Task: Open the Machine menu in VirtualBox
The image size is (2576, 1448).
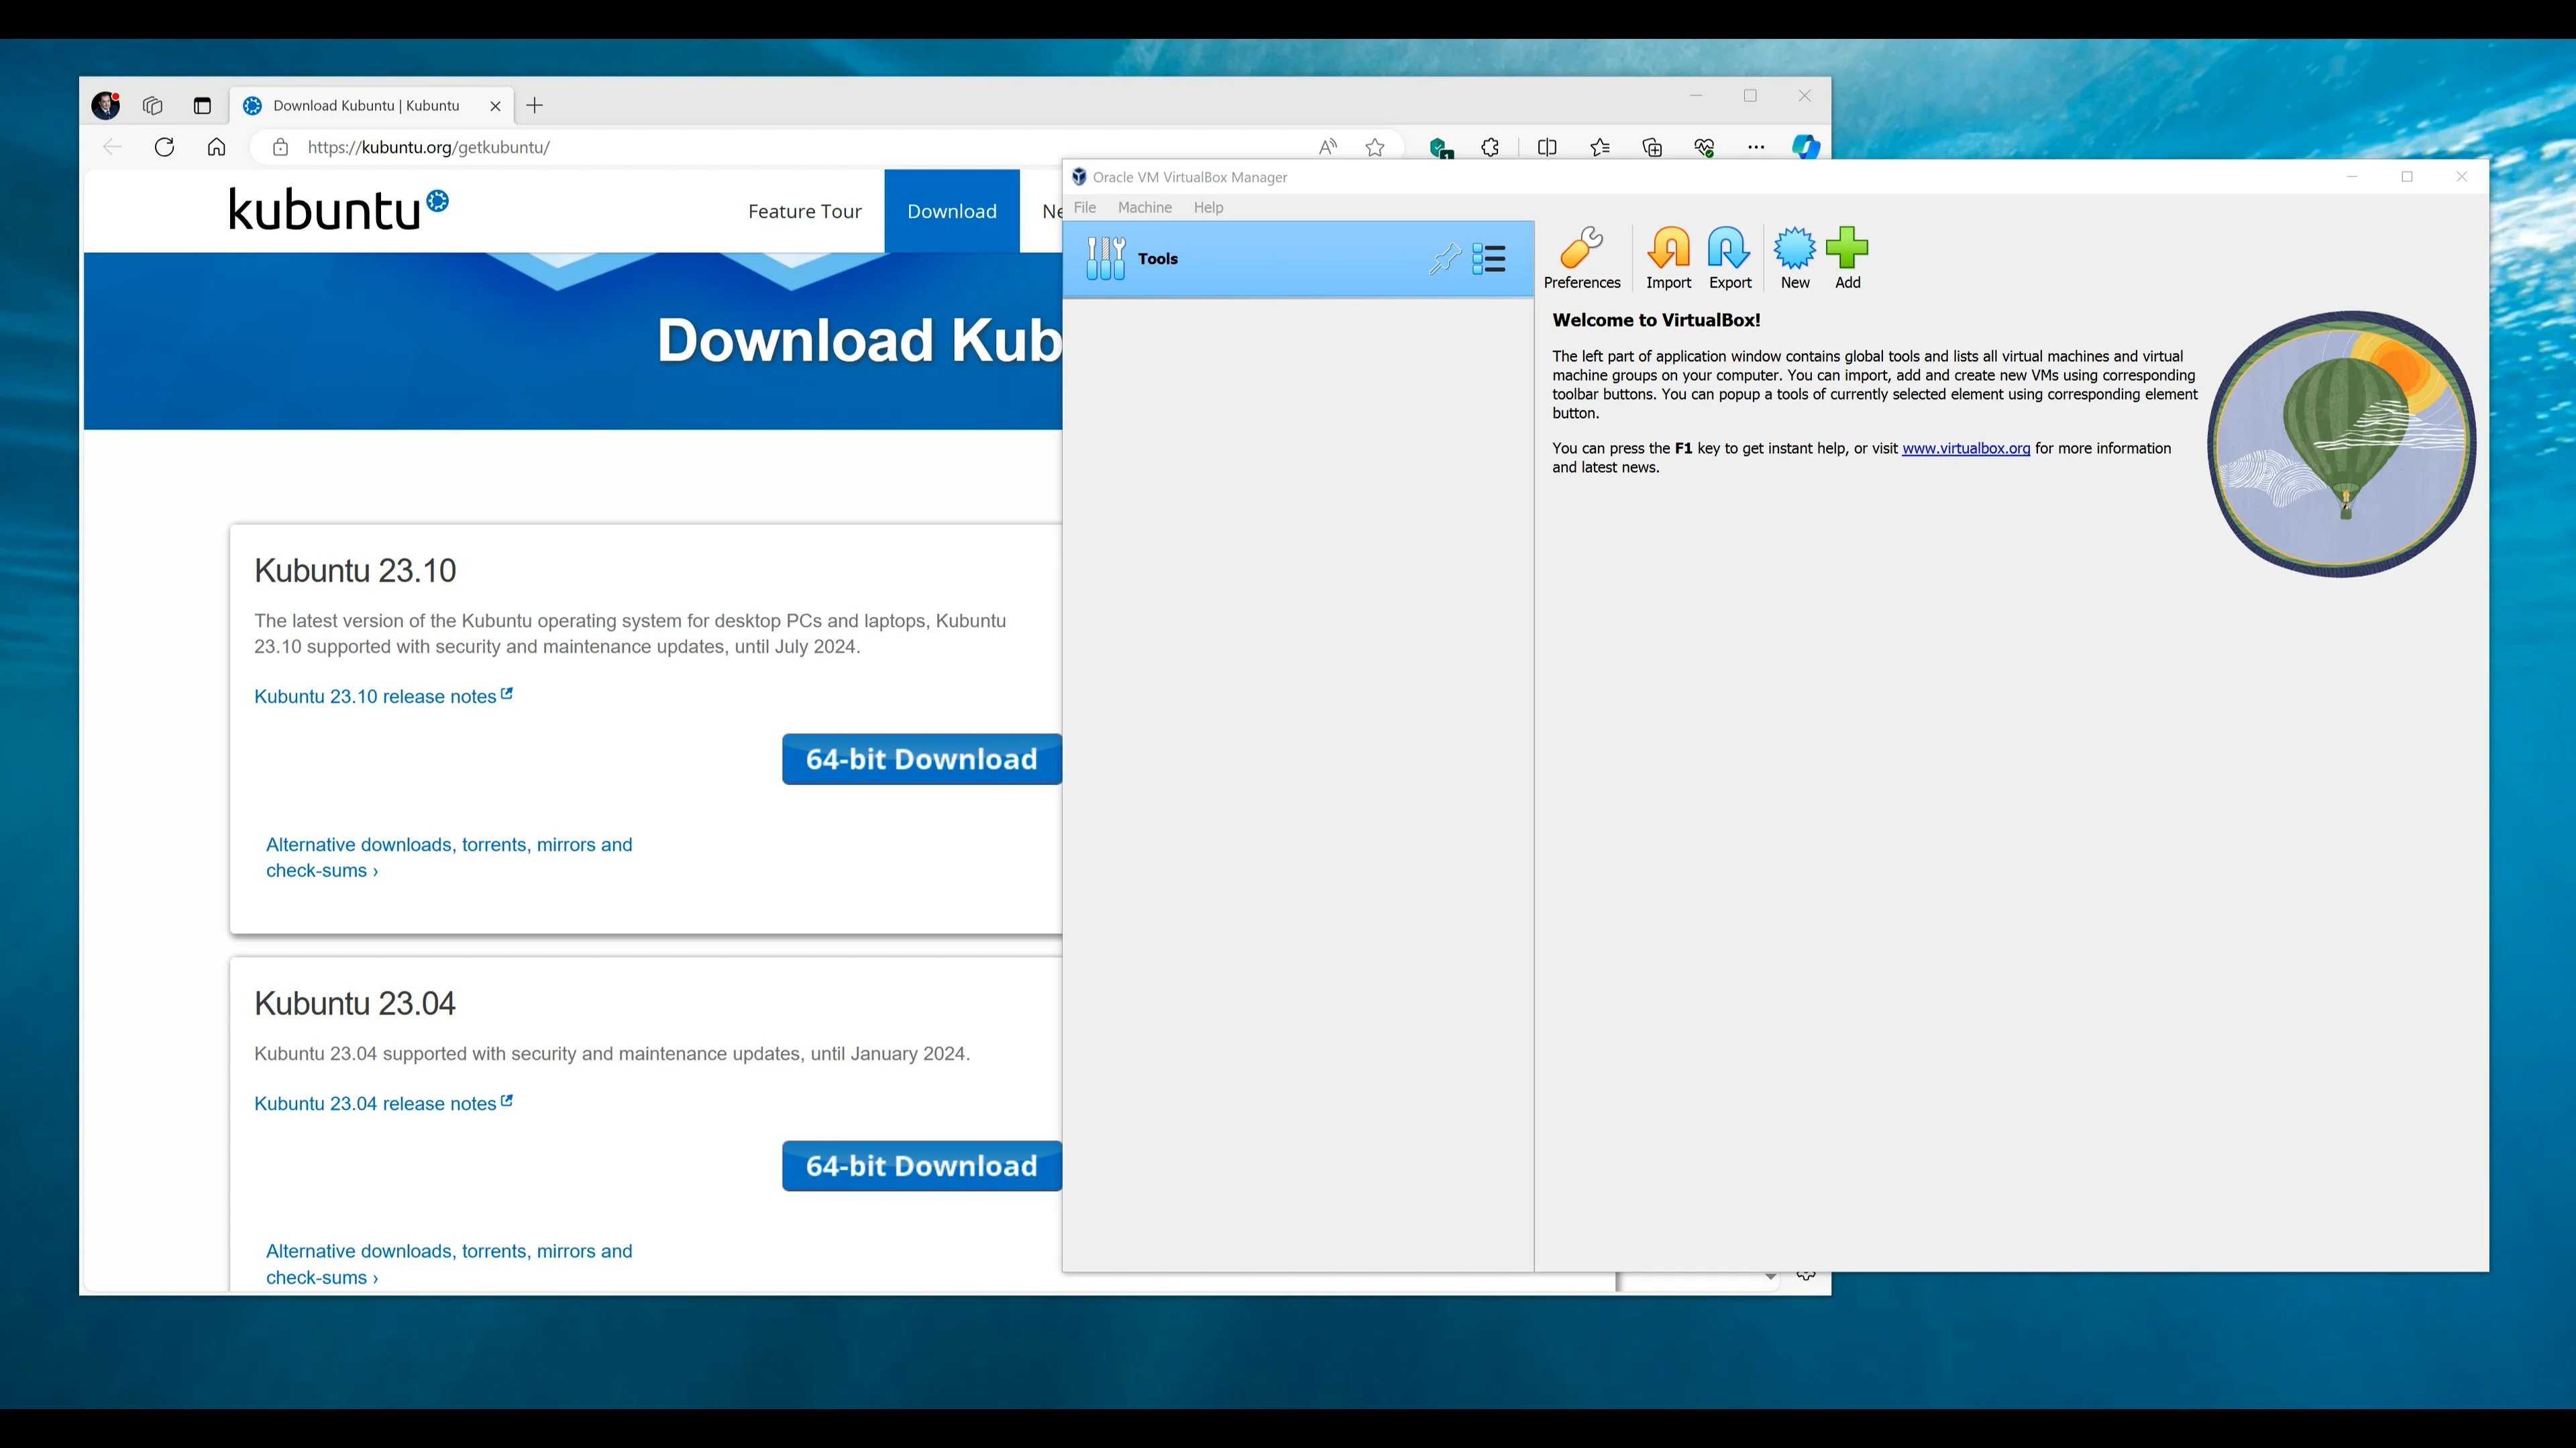Action: 1144,208
